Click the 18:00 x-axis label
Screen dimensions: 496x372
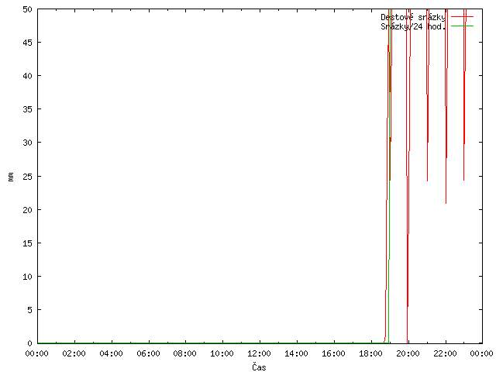click(370, 353)
